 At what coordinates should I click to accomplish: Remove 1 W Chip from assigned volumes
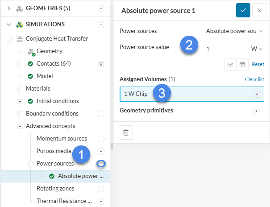point(257,94)
